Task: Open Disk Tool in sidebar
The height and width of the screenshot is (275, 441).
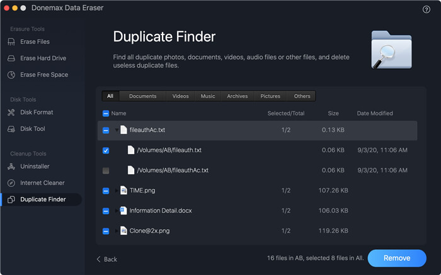Action: [x=33, y=128]
